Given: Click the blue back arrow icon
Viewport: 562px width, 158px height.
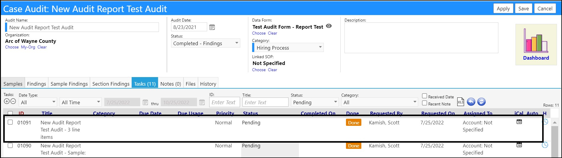Looking at the screenshot, I should pyautogui.click(x=471, y=102).
